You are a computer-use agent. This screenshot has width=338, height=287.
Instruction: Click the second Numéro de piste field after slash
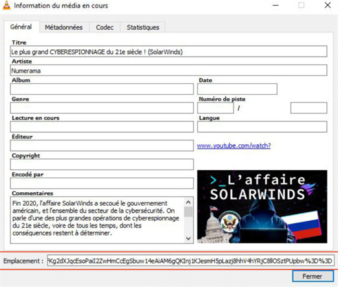[x=309, y=108]
